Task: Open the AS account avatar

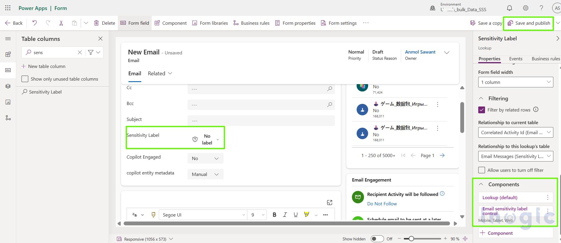Action: tap(557, 8)
